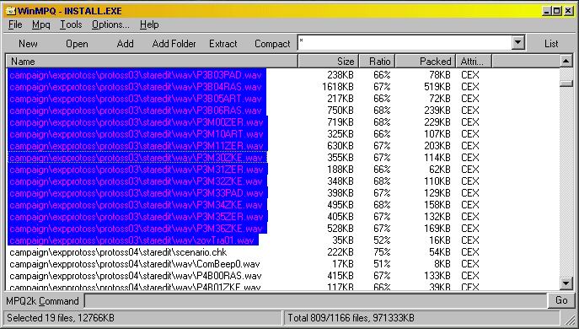Click the List button
This screenshot has height=329, width=579.
pyautogui.click(x=551, y=44)
